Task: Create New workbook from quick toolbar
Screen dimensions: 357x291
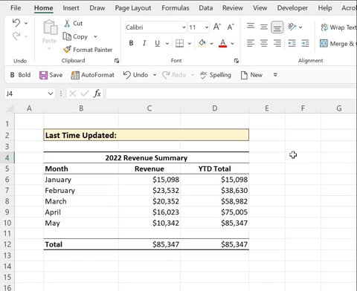Action: pyautogui.click(x=251, y=75)
